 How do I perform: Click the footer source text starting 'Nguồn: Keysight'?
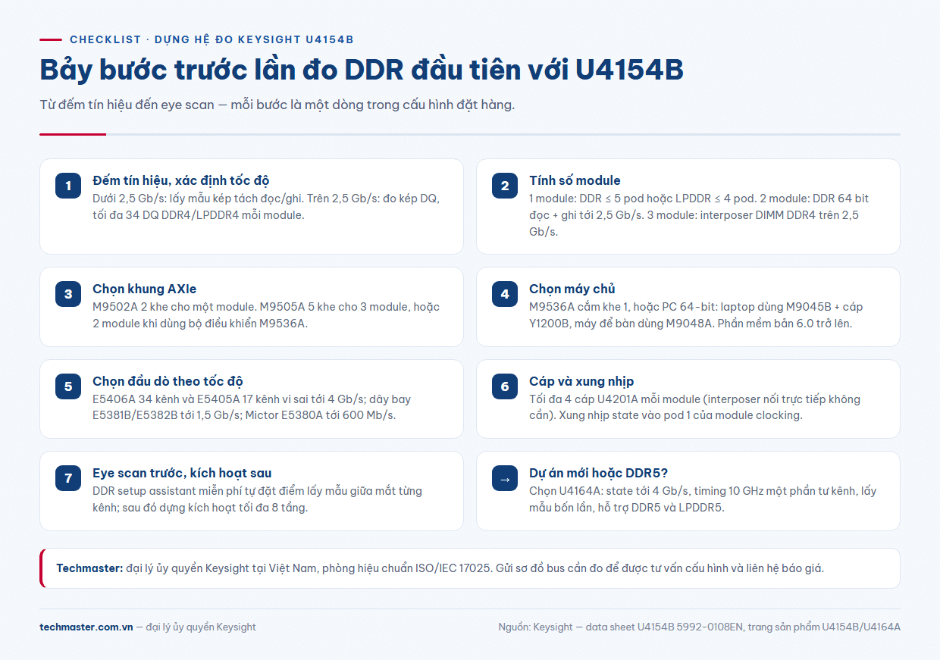click(x=699, y=627)
